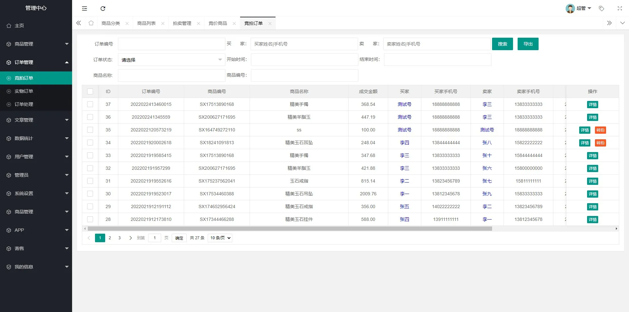This screenshot has width=629, height=312.
Task: Collapse the sidebar with the menu icon
Action: [x=85, y=9]
